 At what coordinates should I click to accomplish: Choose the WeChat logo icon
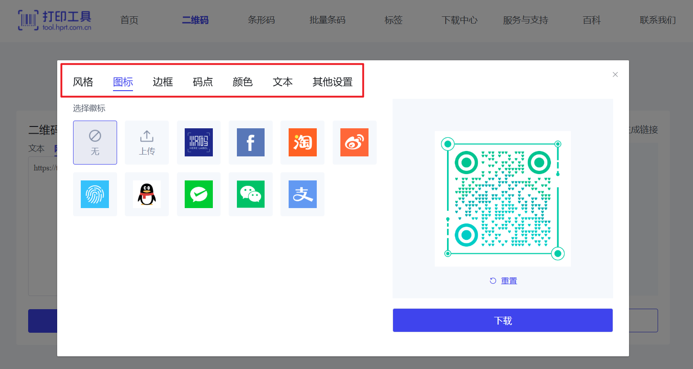point(251,194)
